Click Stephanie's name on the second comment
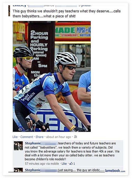The height and width of the screenshot is (179, 132). (x=33, y=170)
